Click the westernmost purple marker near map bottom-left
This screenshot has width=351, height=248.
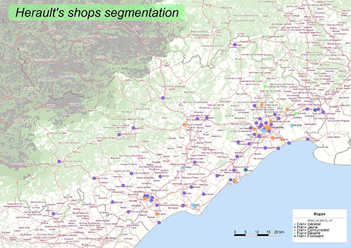(x=53, y=214)
